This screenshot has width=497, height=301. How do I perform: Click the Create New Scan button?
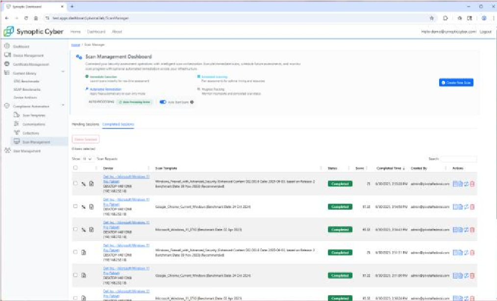pos(456,83)
